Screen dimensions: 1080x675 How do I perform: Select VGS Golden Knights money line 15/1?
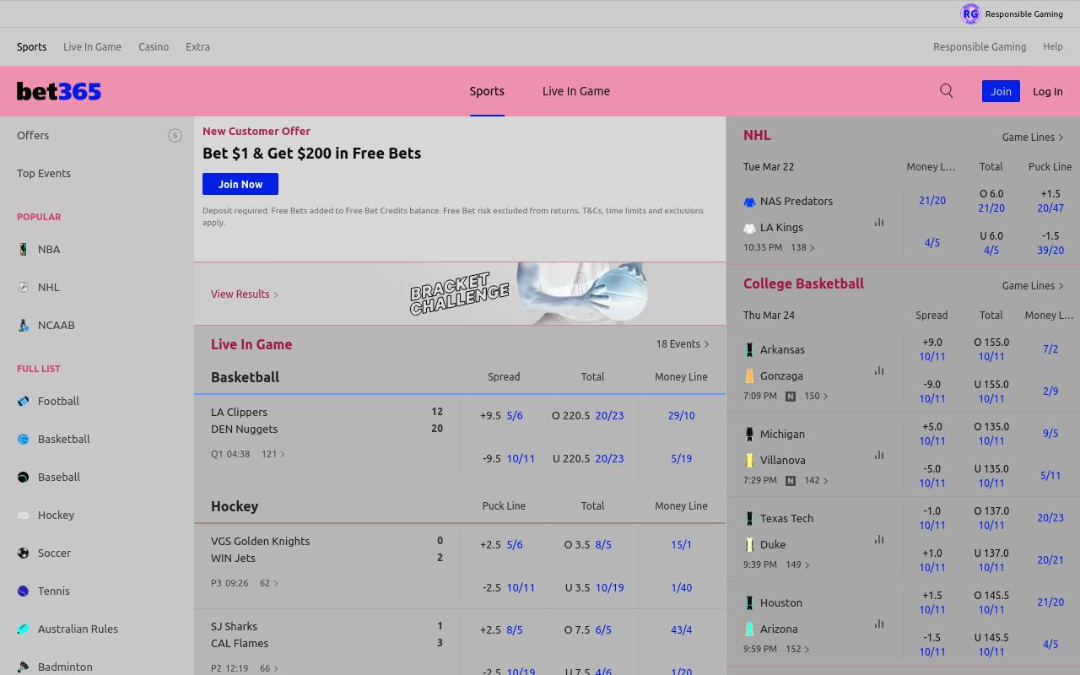(x=682, y=545)
